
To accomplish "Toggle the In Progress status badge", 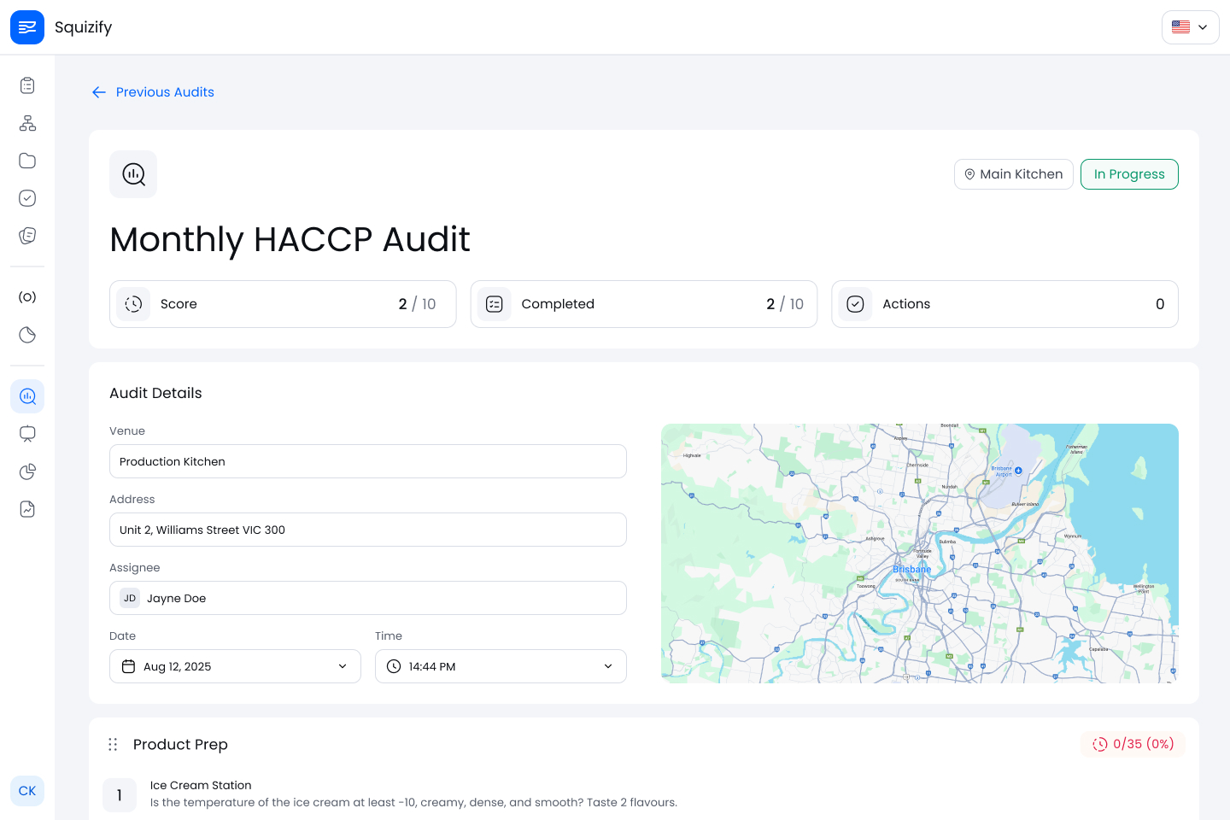I will pyautogui.click(x=1129, y=174).
